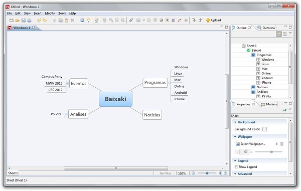Switch to the Markers tab
Image resolution: width=301 pixels, height=191 pixels.
tap(269, 104)
